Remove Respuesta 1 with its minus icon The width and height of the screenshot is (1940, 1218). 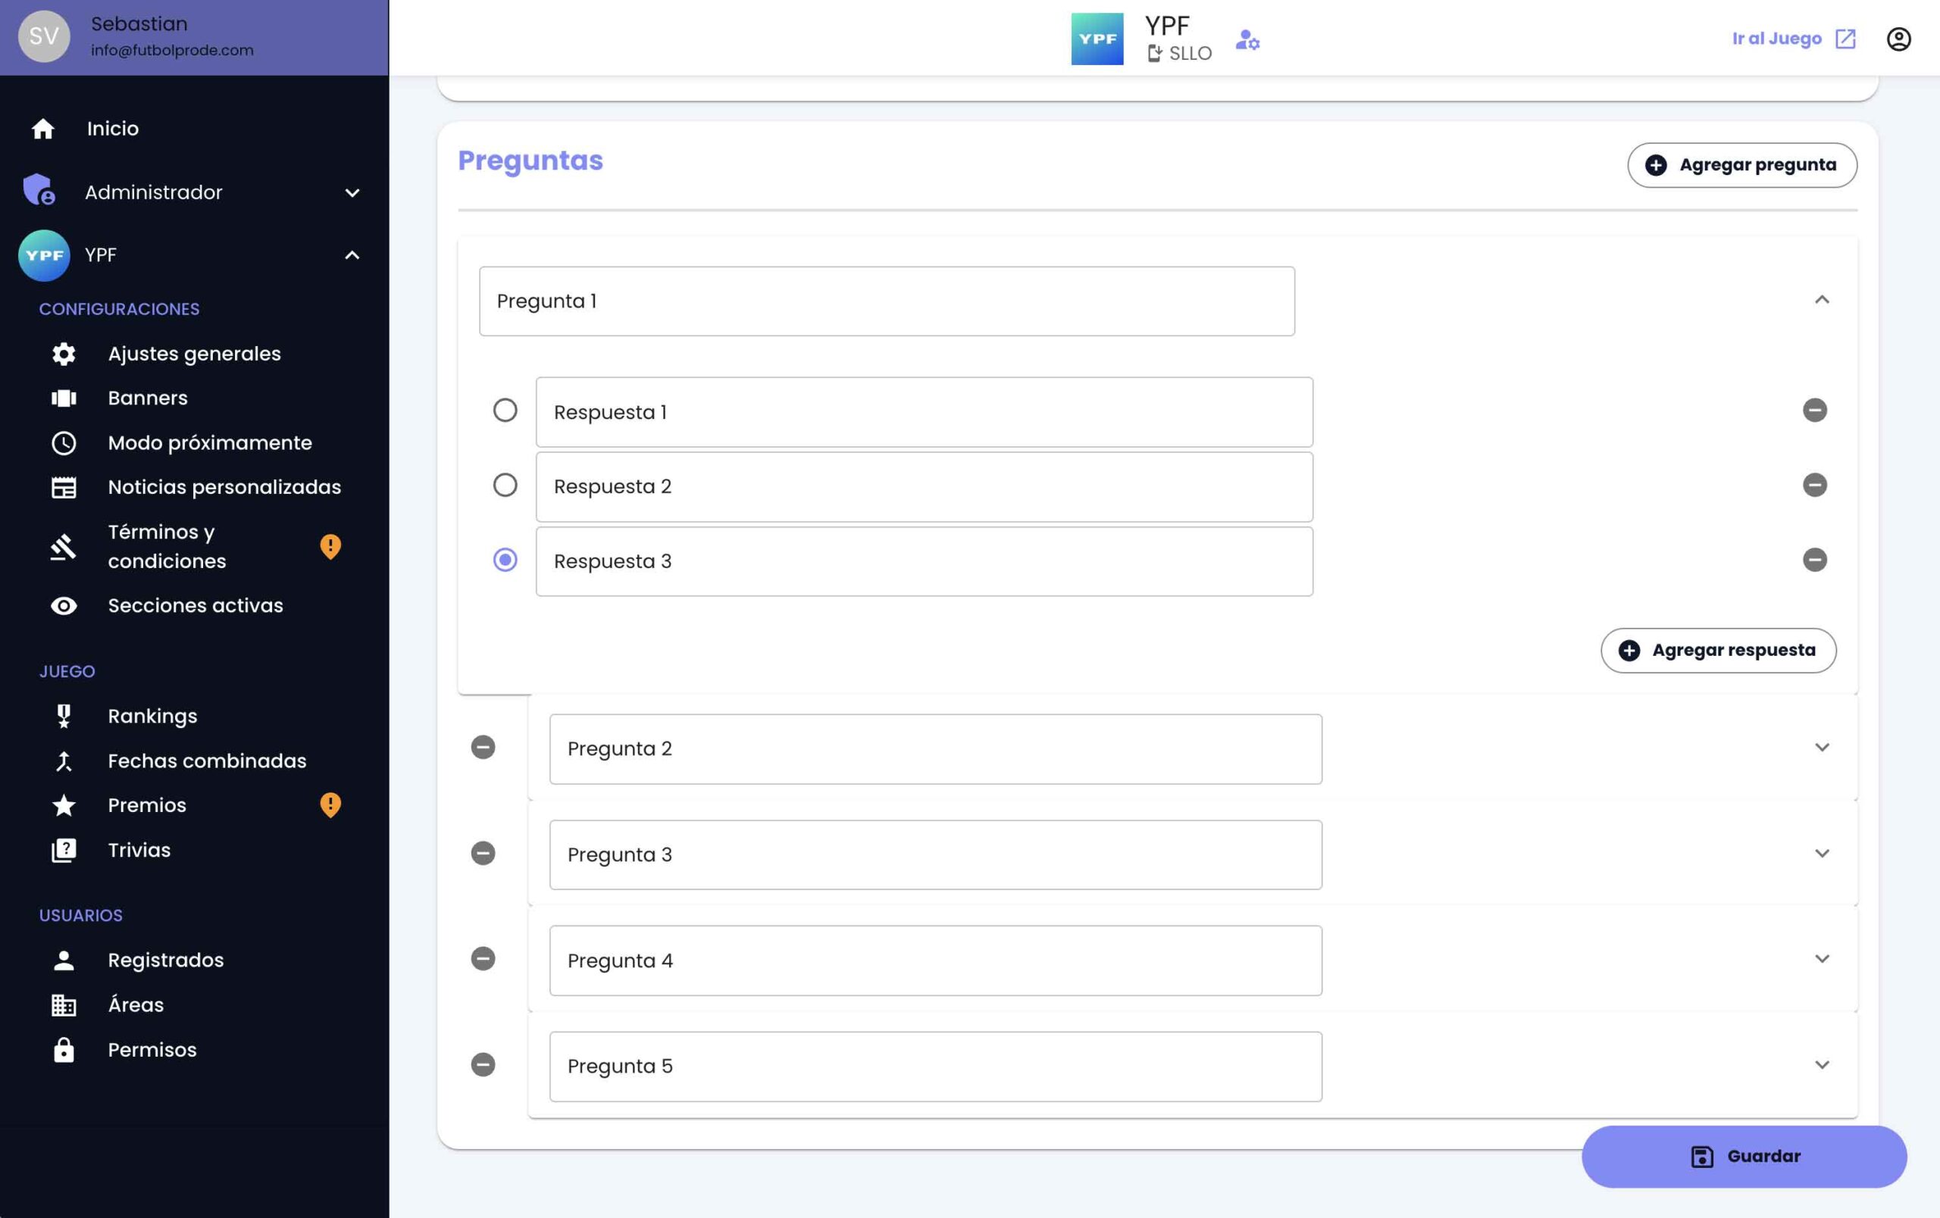click(x=1814, y=411)
